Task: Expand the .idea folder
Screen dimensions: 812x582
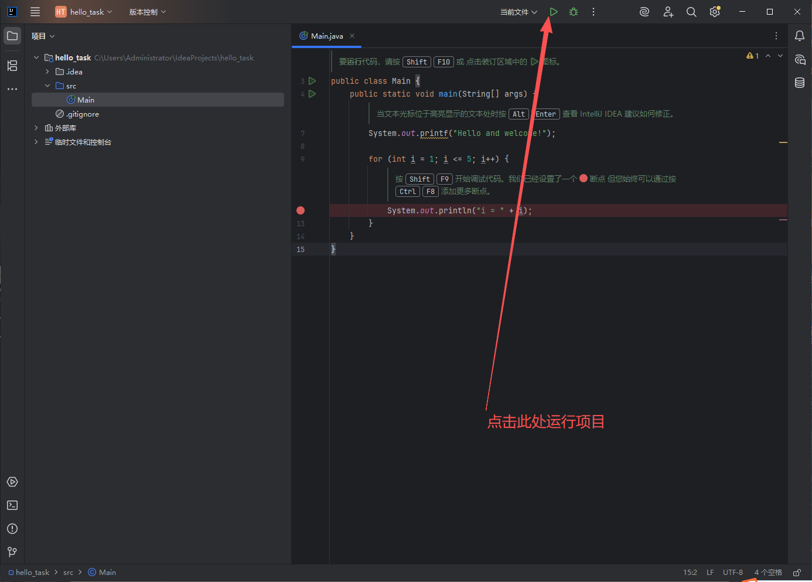Action: coord(47,72)
